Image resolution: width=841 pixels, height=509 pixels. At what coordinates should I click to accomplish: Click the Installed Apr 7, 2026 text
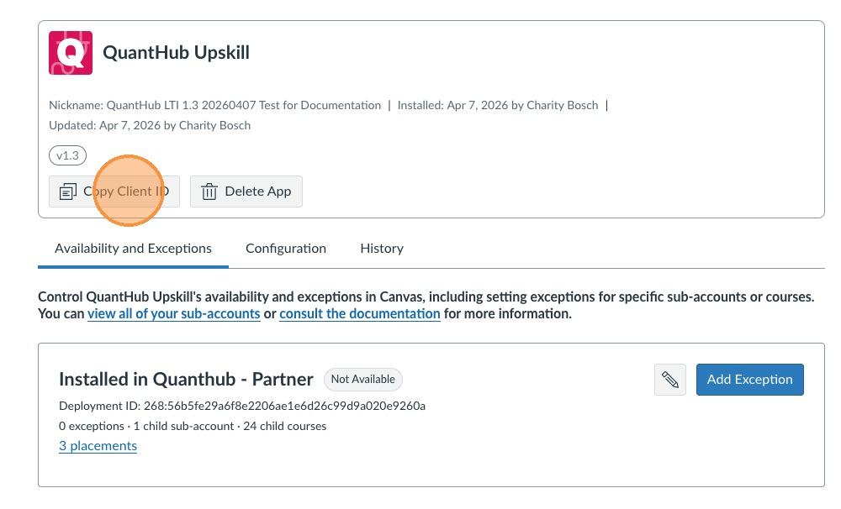(498, 106)
